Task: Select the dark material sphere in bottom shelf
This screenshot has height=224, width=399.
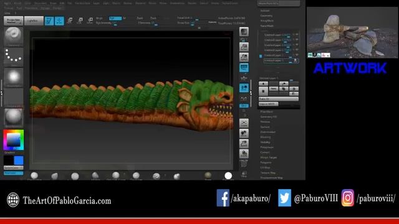Action: point(208,175)
